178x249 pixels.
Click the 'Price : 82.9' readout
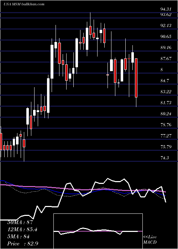point(22,244)
